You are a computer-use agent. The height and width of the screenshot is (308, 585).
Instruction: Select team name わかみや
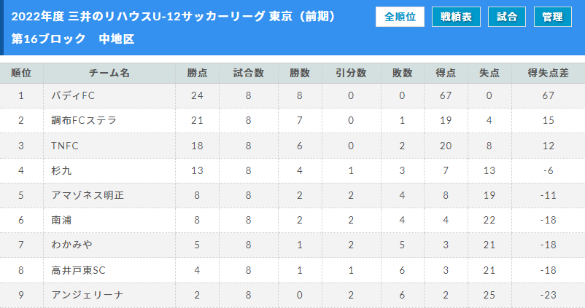coord(71,245)
